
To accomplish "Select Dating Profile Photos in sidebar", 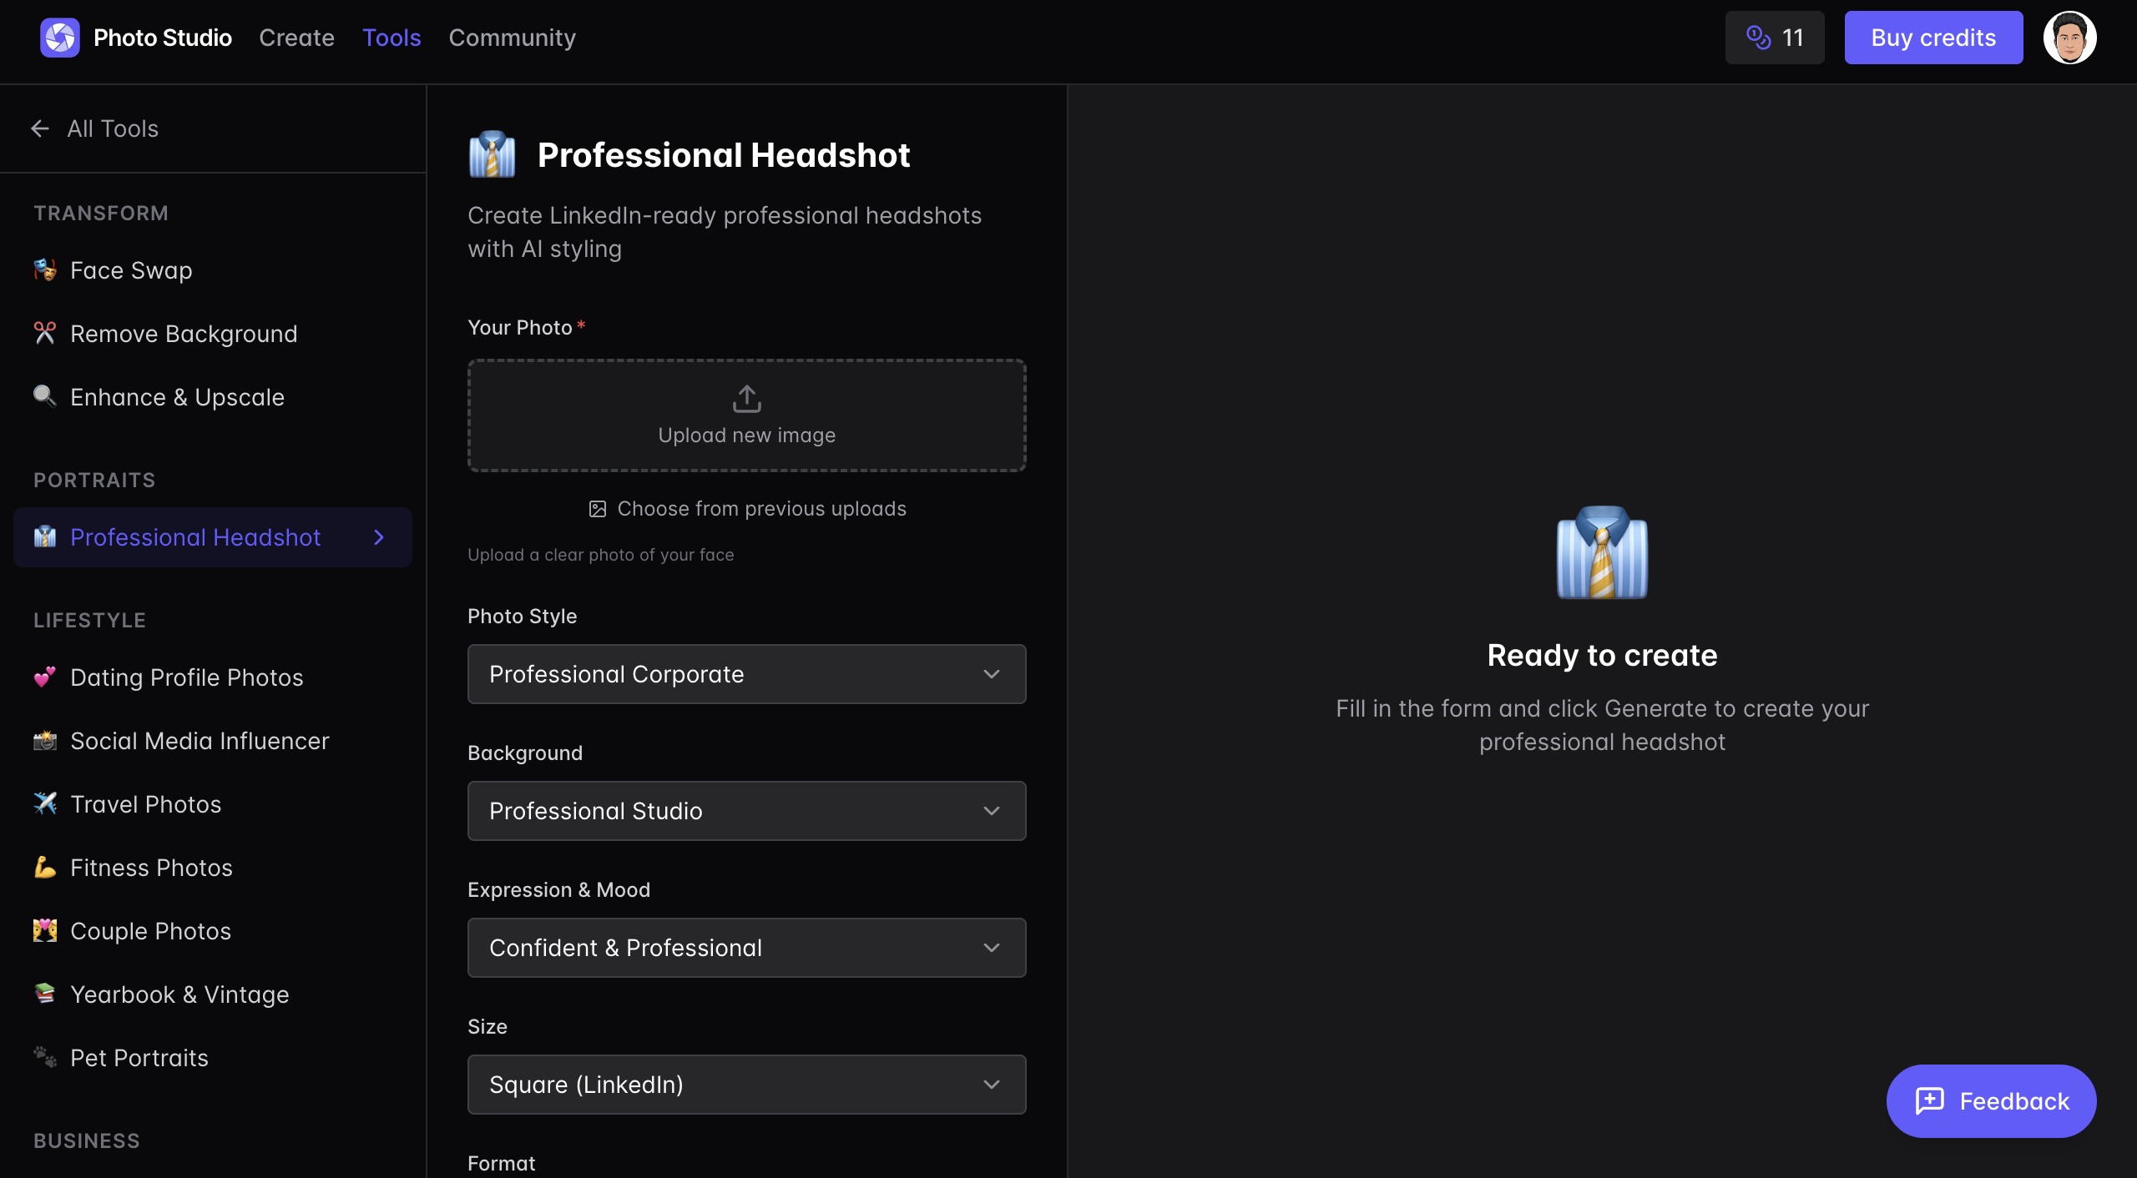I will pyautogui.click(x=186, y=677).
